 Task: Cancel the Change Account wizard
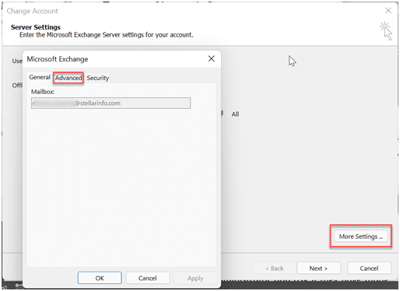369,268
